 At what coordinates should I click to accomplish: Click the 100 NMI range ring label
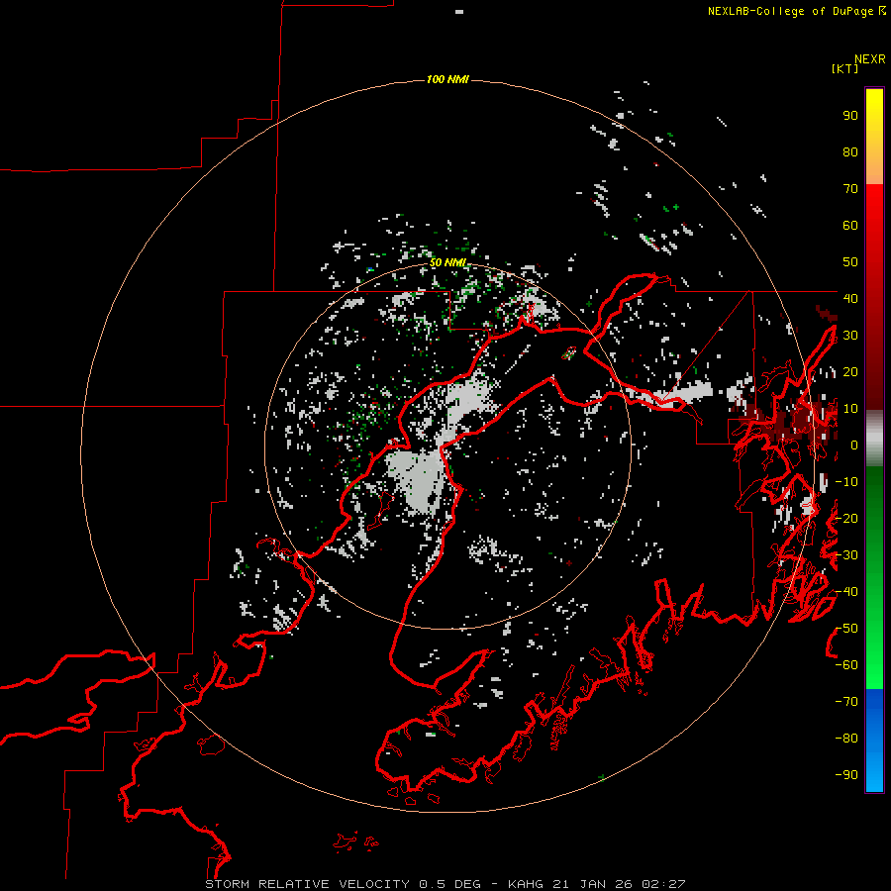pyautogui.click(x=447, y=79)
